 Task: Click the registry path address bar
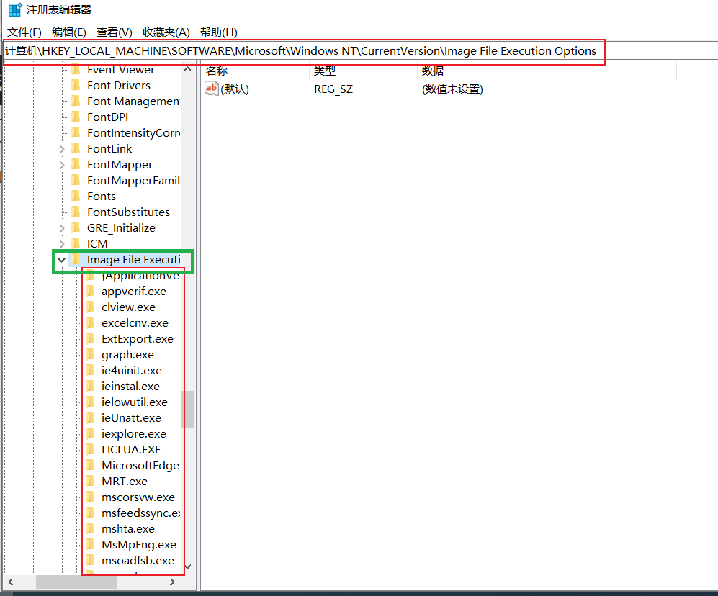(302, 51)
